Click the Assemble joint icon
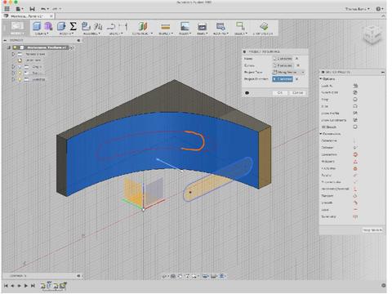This screenshot has width=392, height=294. click(98, 26)
